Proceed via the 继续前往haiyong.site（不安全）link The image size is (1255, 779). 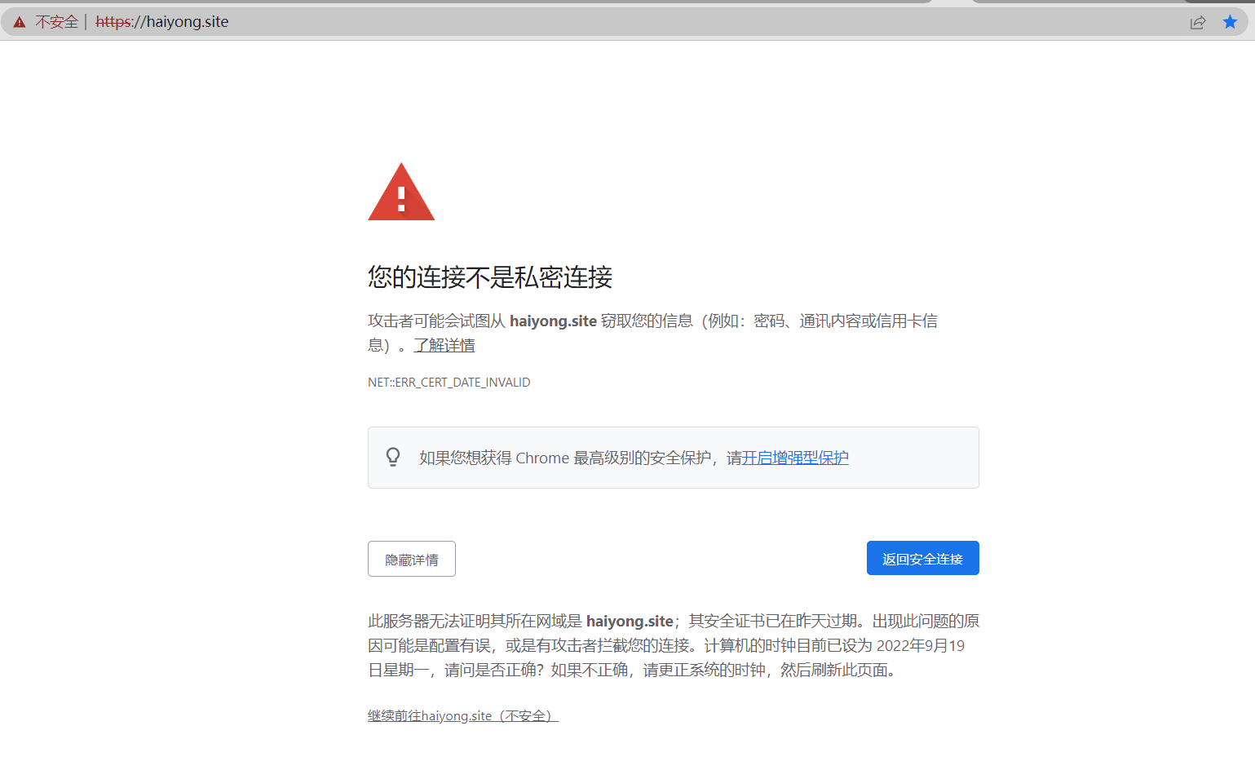[x=462, y=715]
